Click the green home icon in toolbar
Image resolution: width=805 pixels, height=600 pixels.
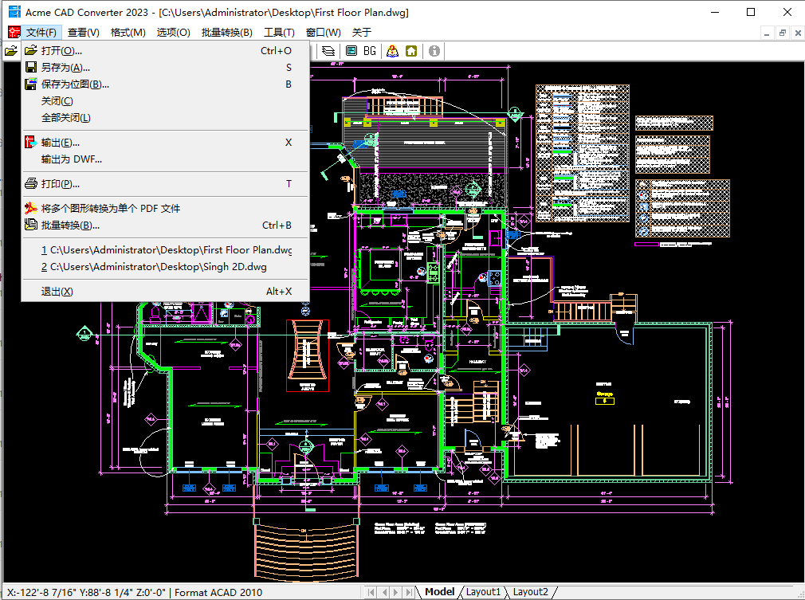411,51
